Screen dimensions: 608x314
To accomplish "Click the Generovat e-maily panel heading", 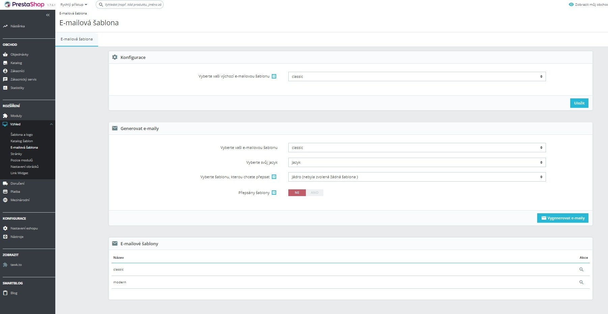I will 140,129.
